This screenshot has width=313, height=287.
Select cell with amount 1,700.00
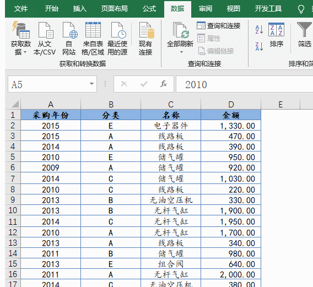coord(231,232)
